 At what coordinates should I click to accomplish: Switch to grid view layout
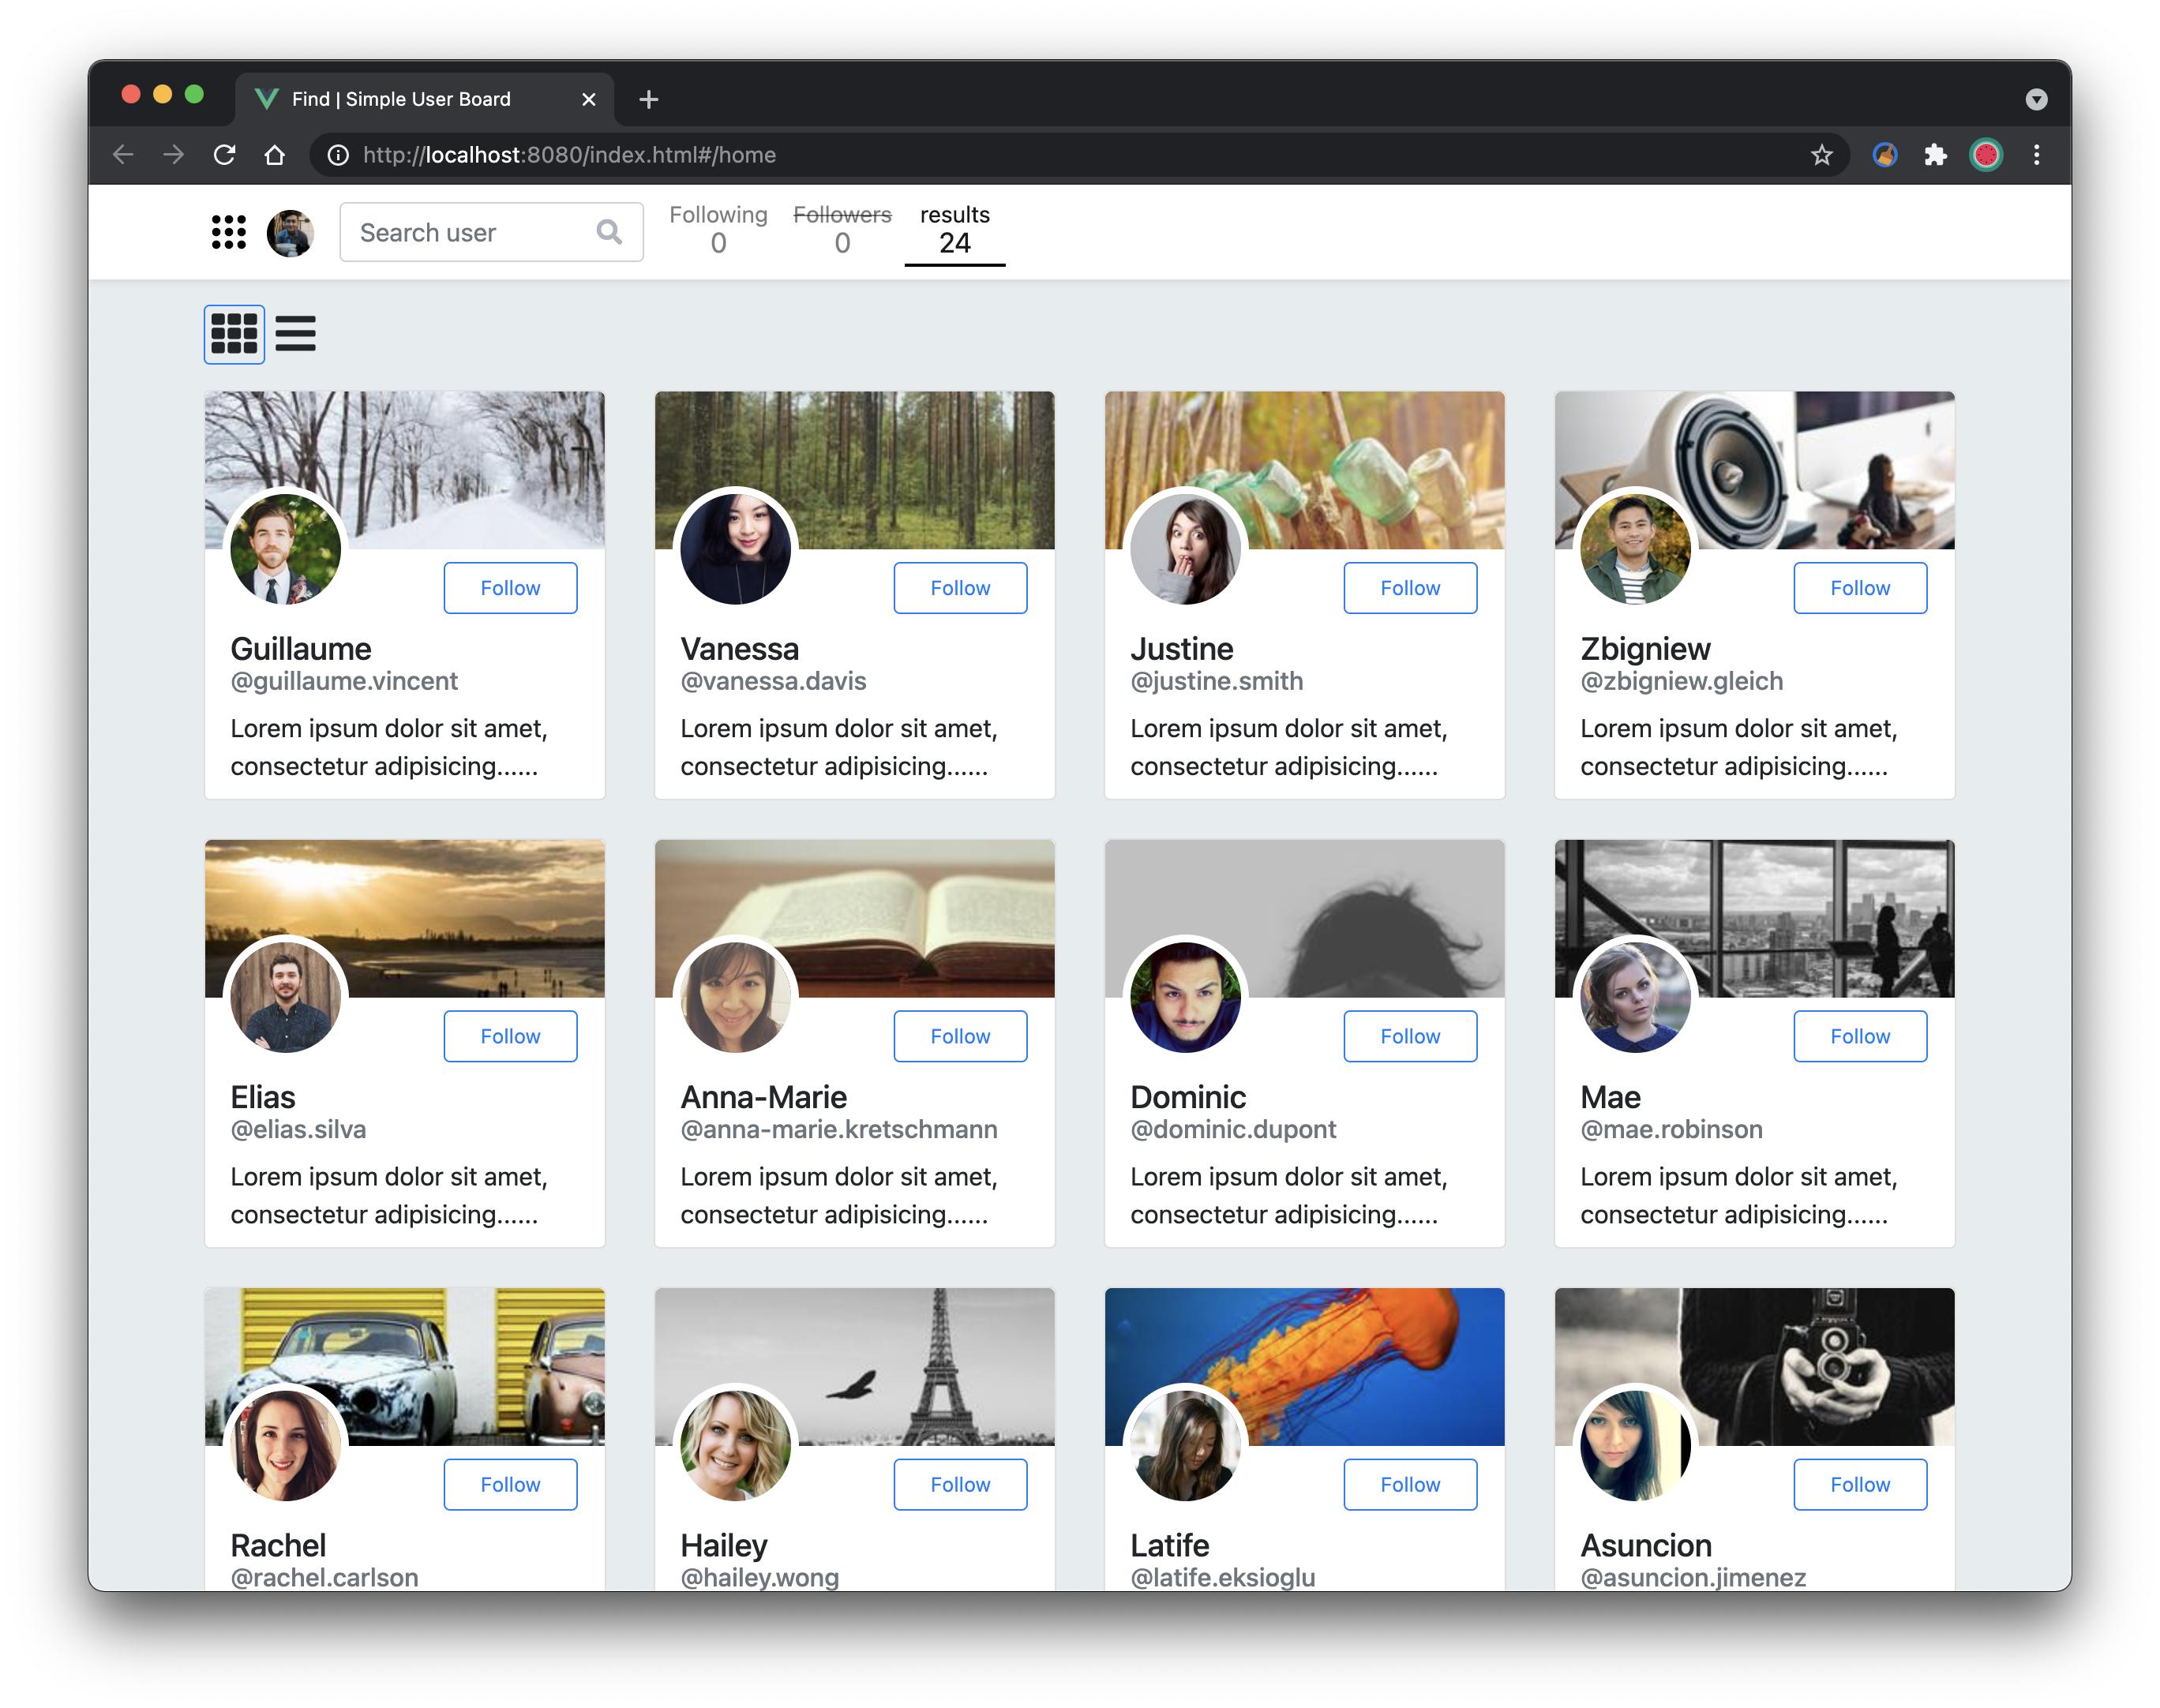coord(234,334)
